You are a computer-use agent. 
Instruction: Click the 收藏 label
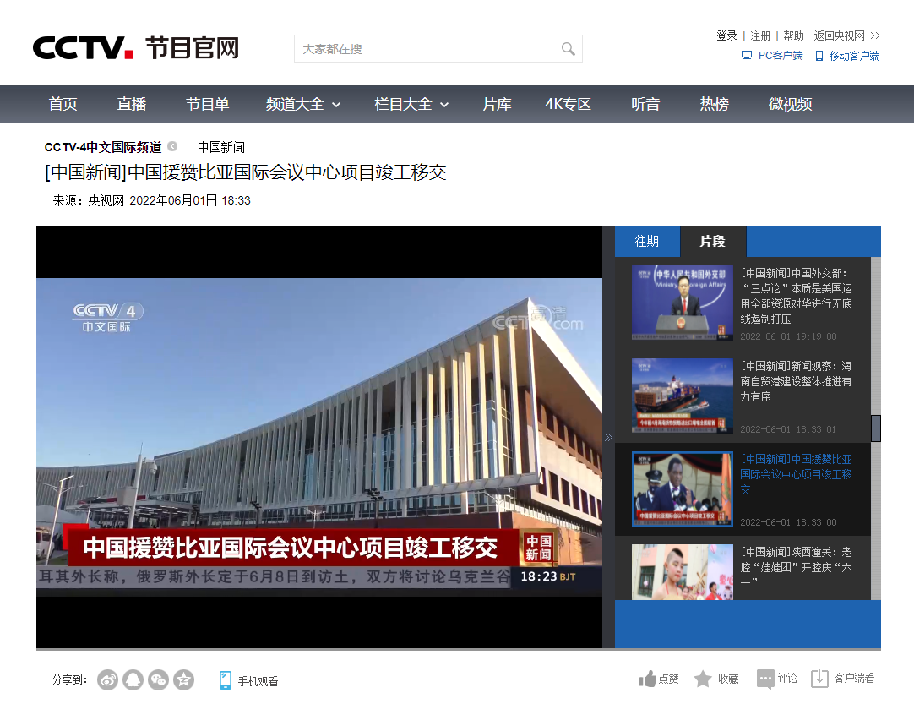tap(728, 679)
